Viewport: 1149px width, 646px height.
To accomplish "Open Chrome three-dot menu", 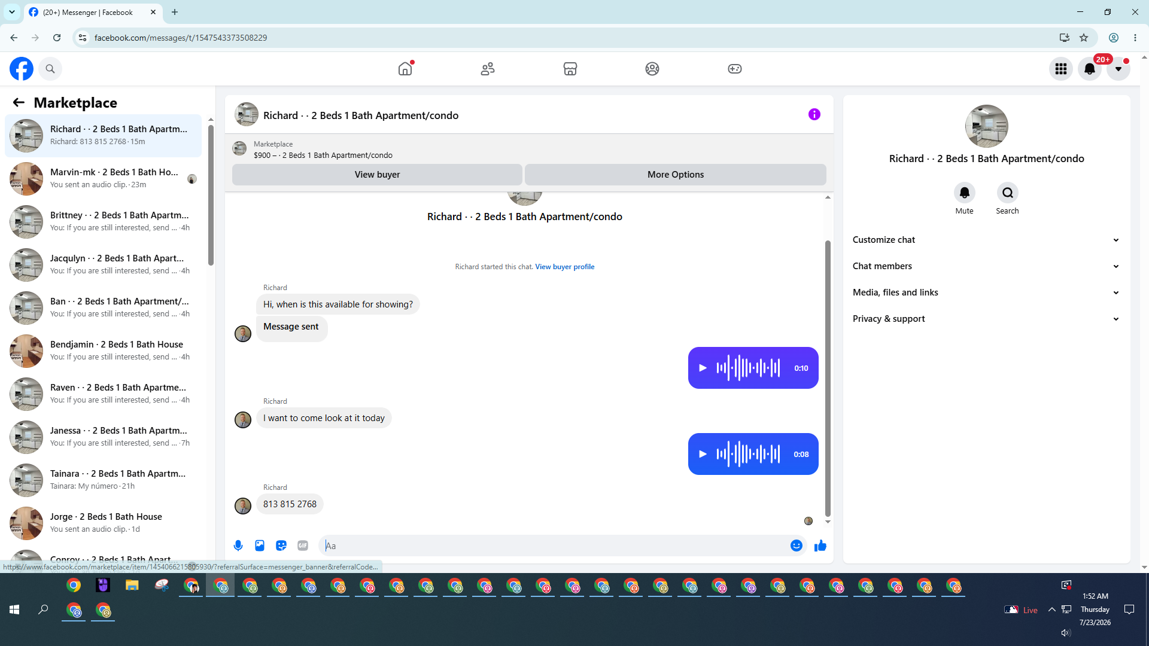I will (x=1135, y=38).
